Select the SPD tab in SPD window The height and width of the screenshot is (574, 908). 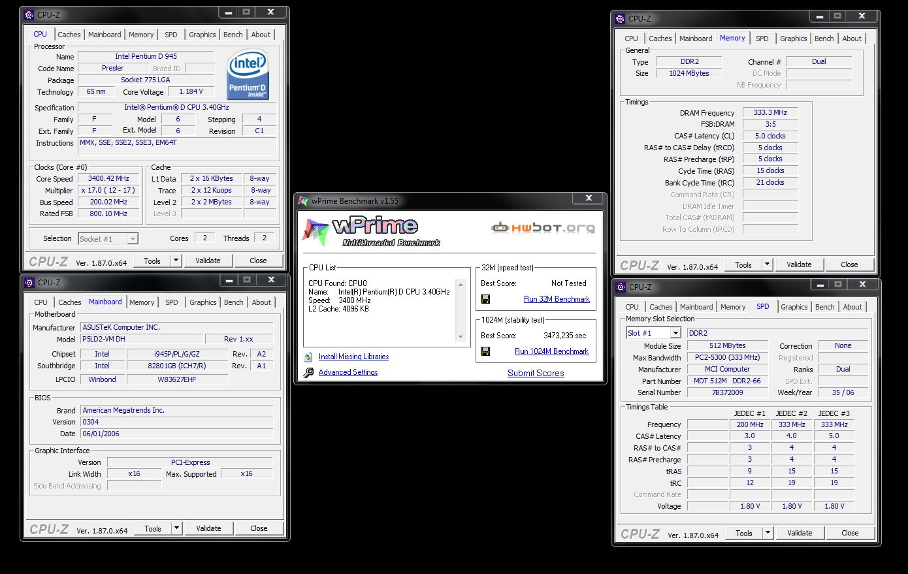point(763,306)
